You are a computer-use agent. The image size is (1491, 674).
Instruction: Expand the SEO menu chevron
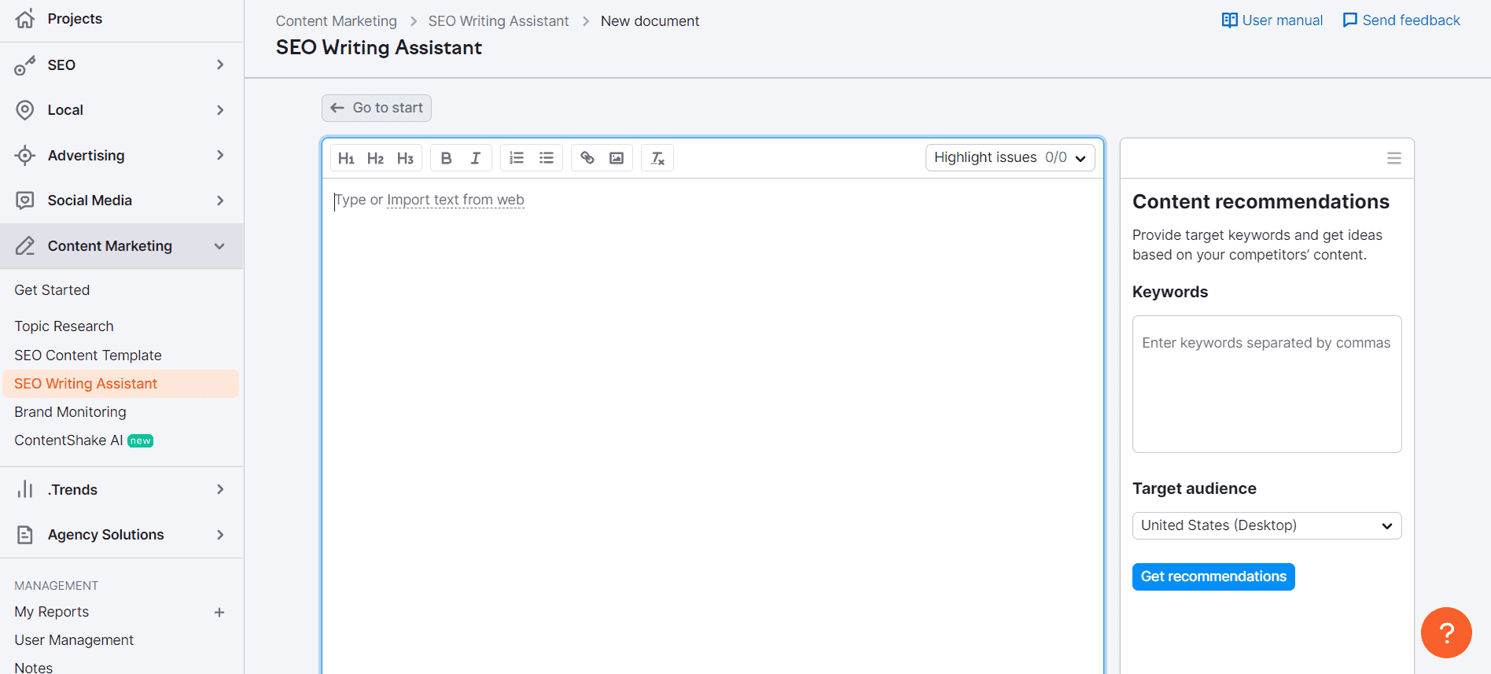point(220,64)
